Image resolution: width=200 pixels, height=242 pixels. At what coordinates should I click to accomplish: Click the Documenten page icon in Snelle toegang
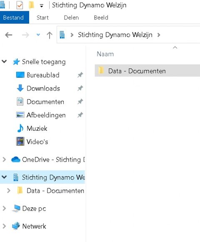tap(20, 101)
